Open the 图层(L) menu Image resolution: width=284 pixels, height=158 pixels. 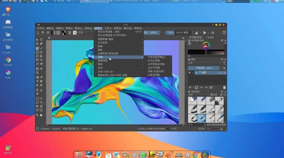pos(79,28)
